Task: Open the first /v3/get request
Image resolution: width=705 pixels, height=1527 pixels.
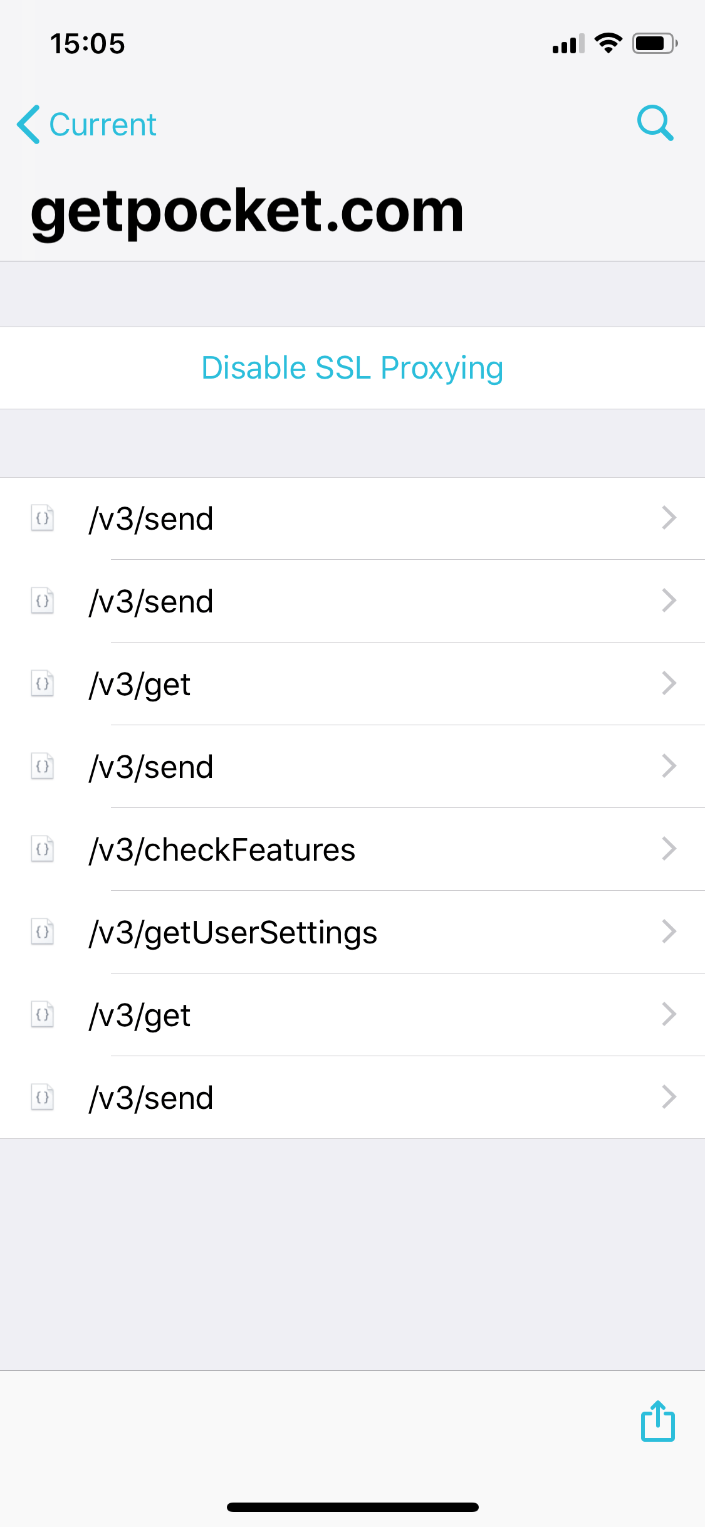Action: (352, 684)
